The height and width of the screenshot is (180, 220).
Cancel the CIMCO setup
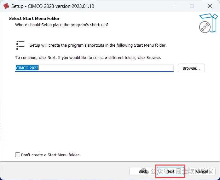[202, 171]
